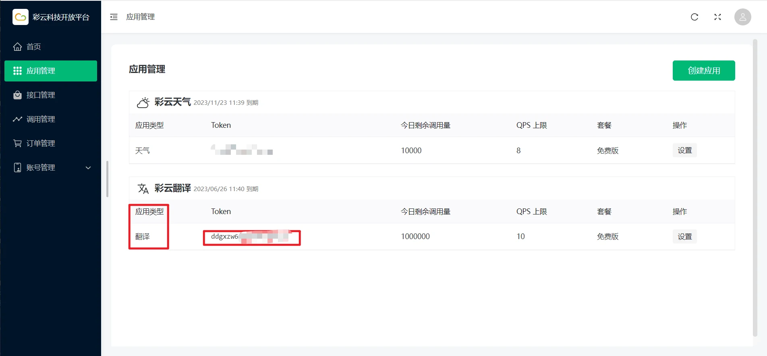Click the 彩云天气 weather cloud icon
Viewport: 767px width, 356px height.
pos(143,102)
